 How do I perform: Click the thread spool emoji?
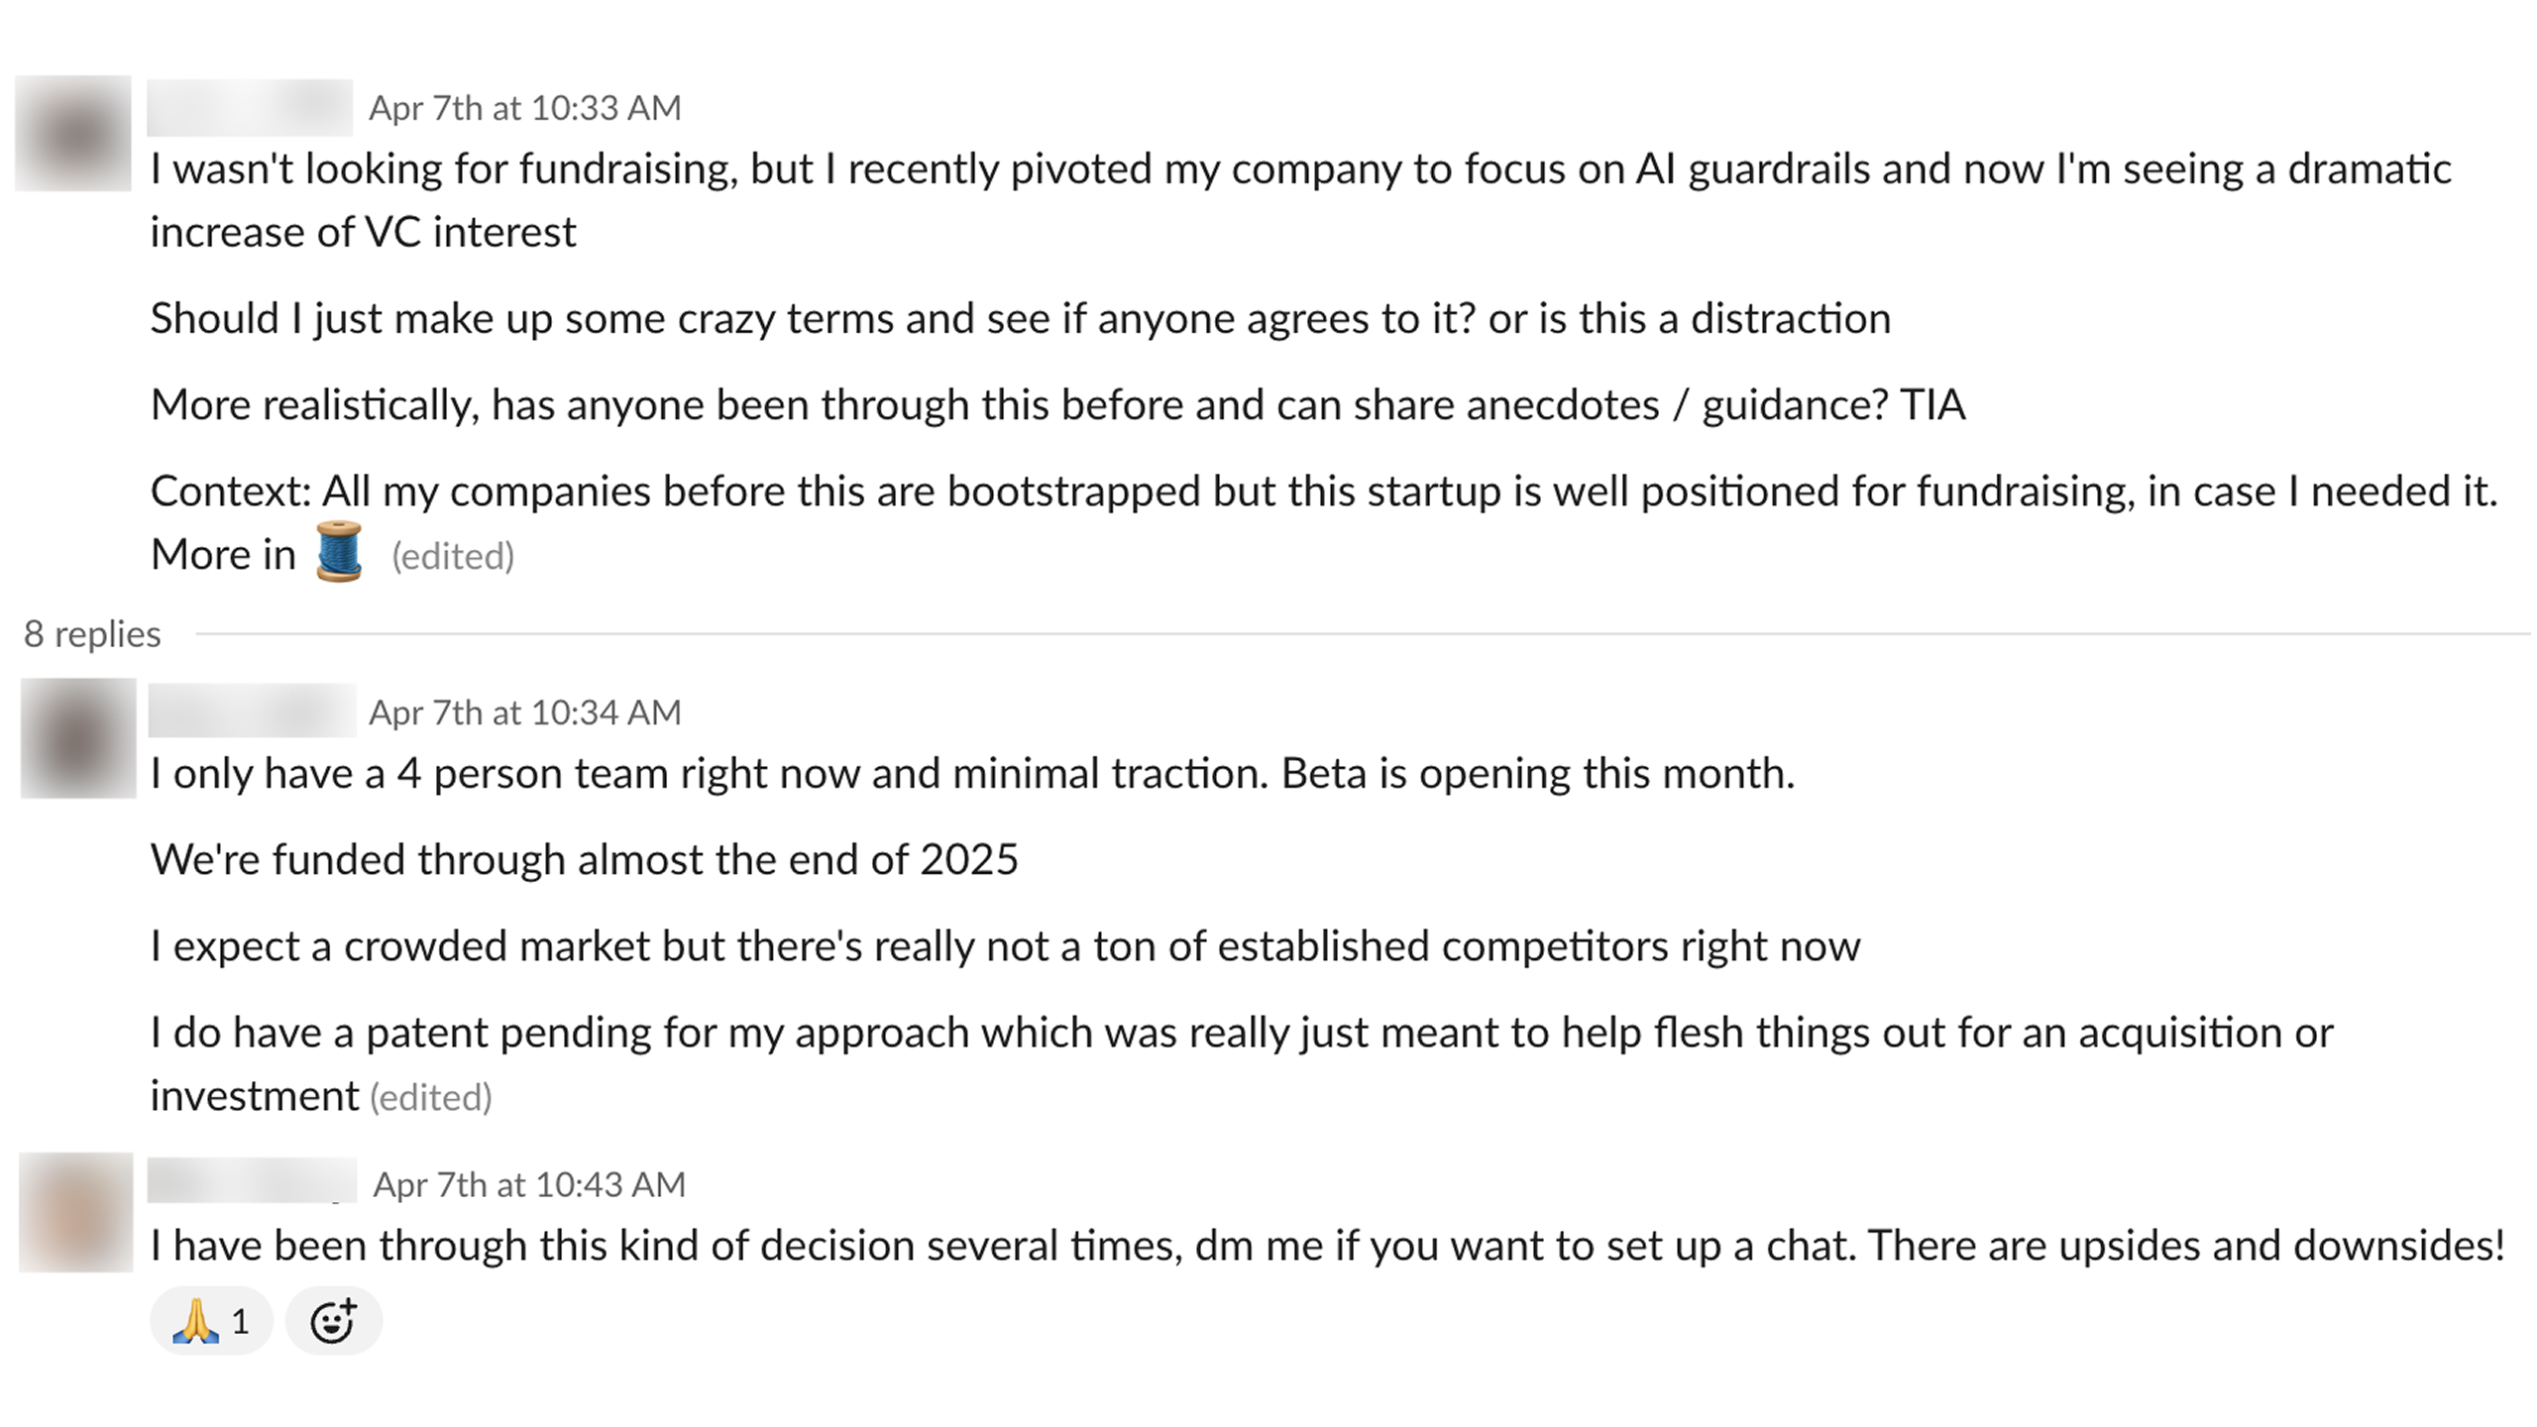tap(339, 552)
